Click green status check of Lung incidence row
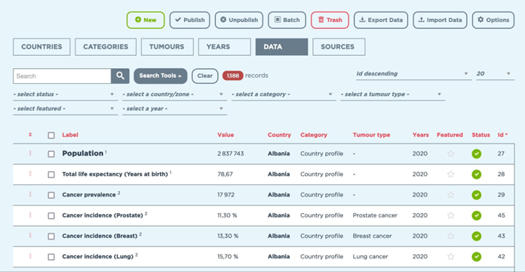 click(x=477, y=257)
